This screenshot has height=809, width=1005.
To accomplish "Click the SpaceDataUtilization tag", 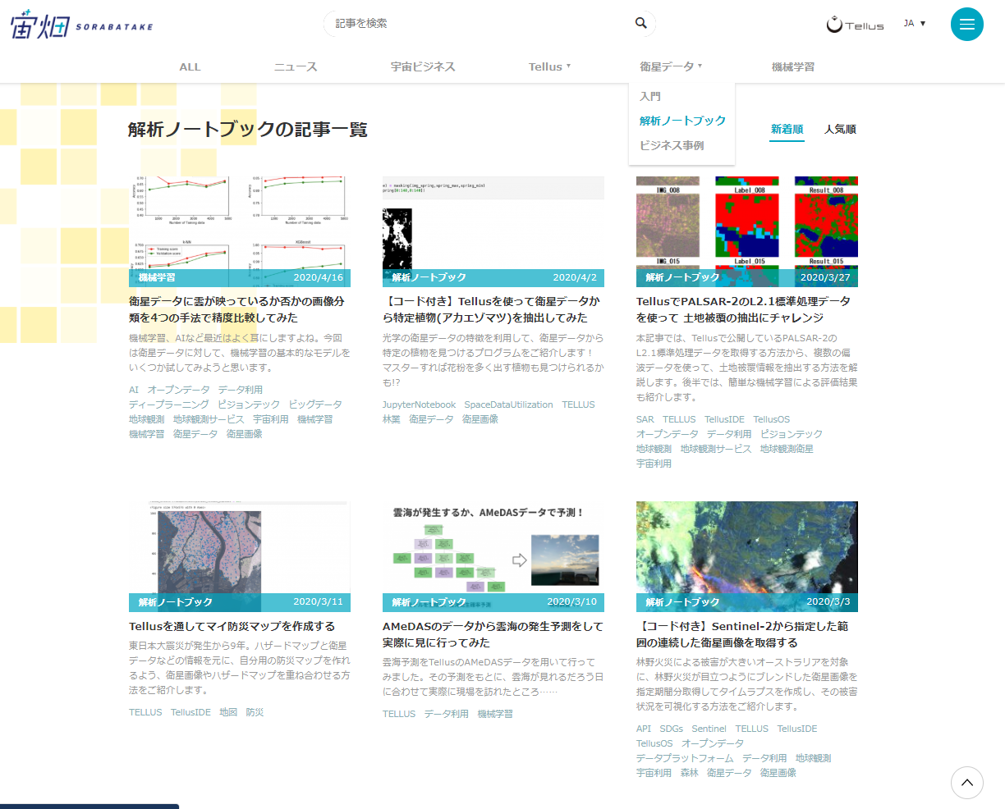I will tap(508, 404).
